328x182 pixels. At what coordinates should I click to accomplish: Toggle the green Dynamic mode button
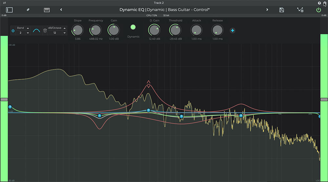(133, 27)
